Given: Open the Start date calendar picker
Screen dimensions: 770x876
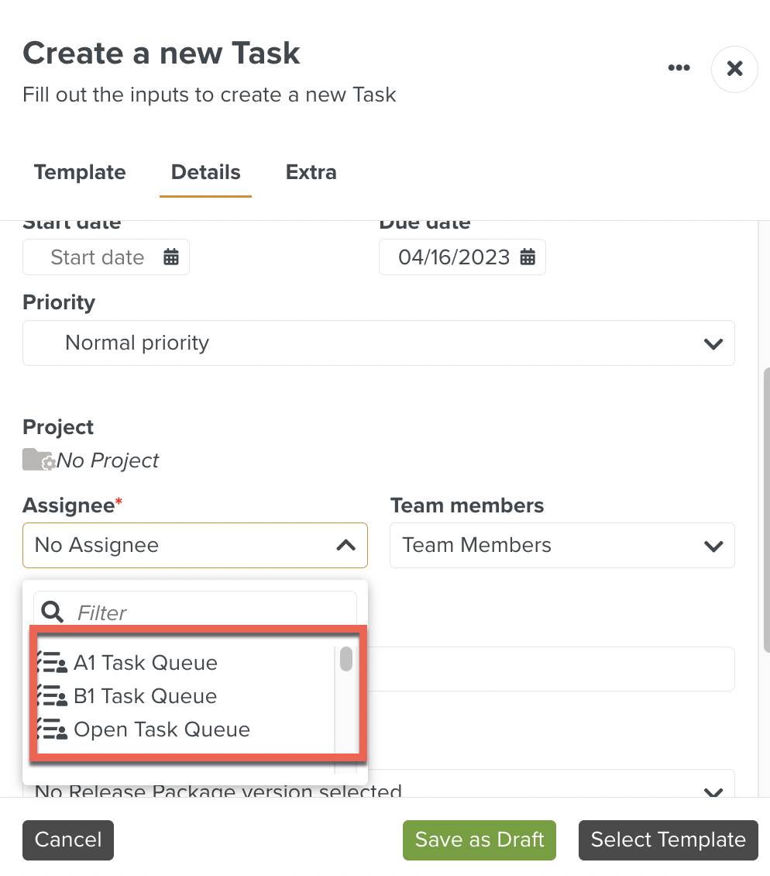Looking at the screenshot, I should click(171, 257).
